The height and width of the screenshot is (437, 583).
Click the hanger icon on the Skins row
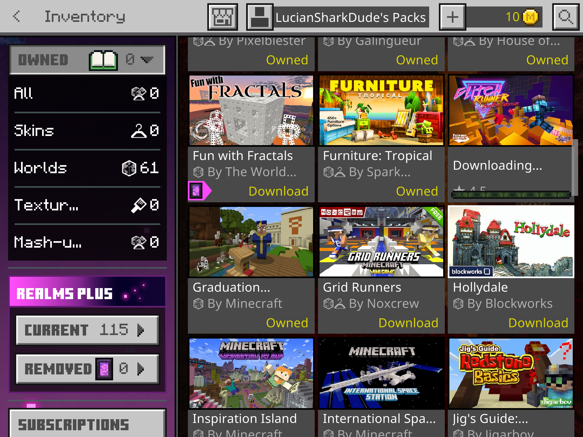[x=139, y=131]
